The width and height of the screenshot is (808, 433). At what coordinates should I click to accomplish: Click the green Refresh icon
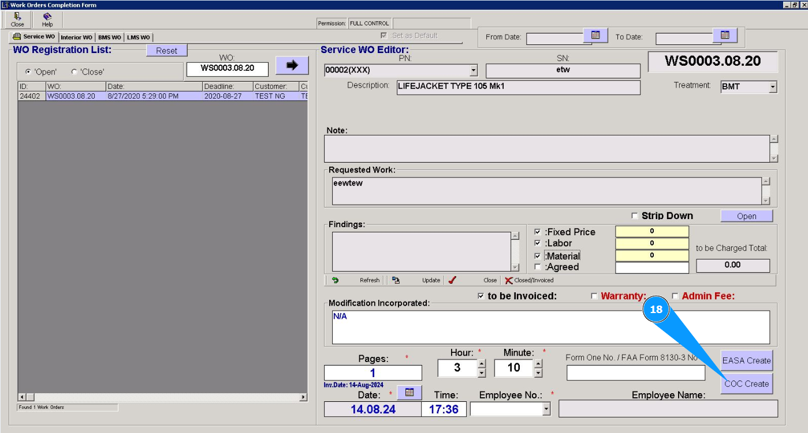pos(335,280)
